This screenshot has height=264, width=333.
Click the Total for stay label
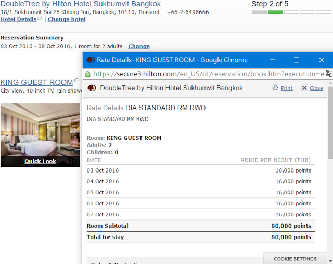point(105,237)
